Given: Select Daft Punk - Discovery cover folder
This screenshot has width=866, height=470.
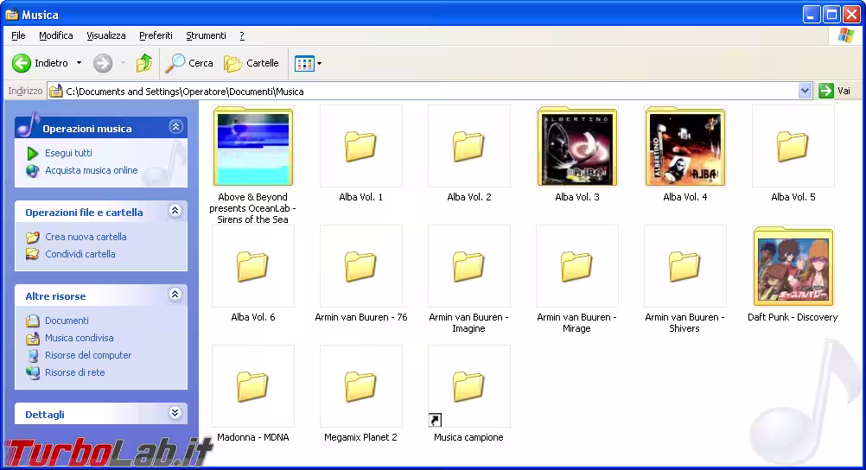Looking at the screenshot, I should pyautogui.click(x=793, y=266).
